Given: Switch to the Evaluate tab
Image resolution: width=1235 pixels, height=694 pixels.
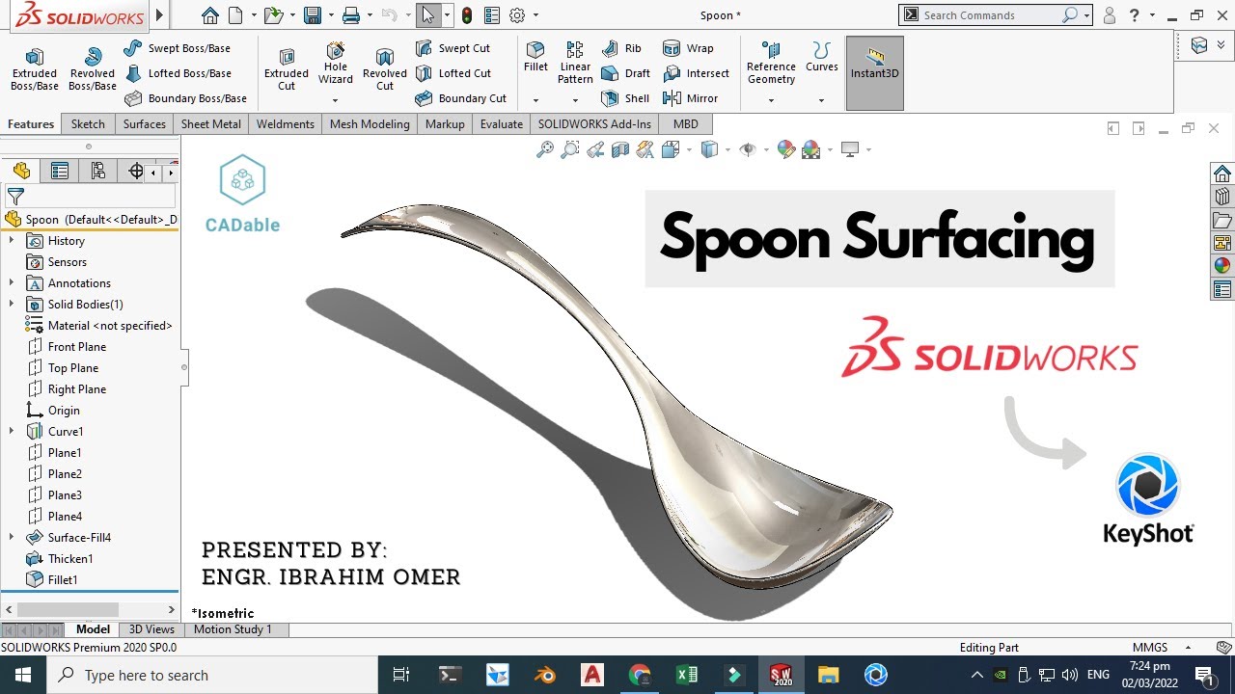Looking at the screenshot, I should click(x=502, y=124).
